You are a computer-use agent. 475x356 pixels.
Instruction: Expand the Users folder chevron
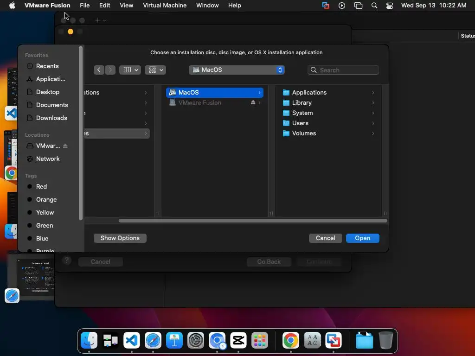pos(373,123)
